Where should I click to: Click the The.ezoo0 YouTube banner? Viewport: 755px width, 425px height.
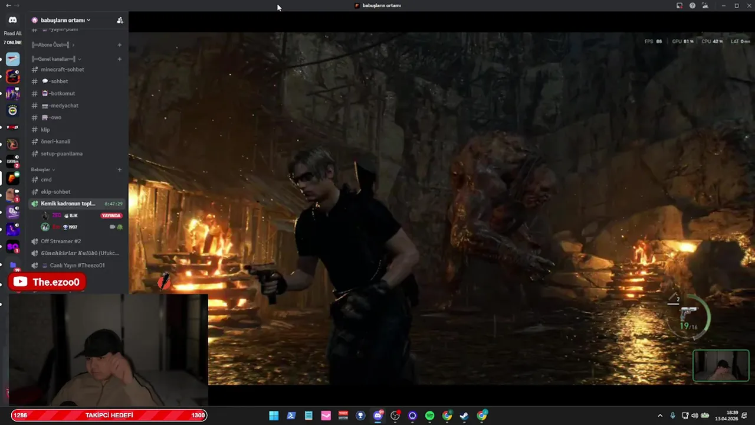47,282
